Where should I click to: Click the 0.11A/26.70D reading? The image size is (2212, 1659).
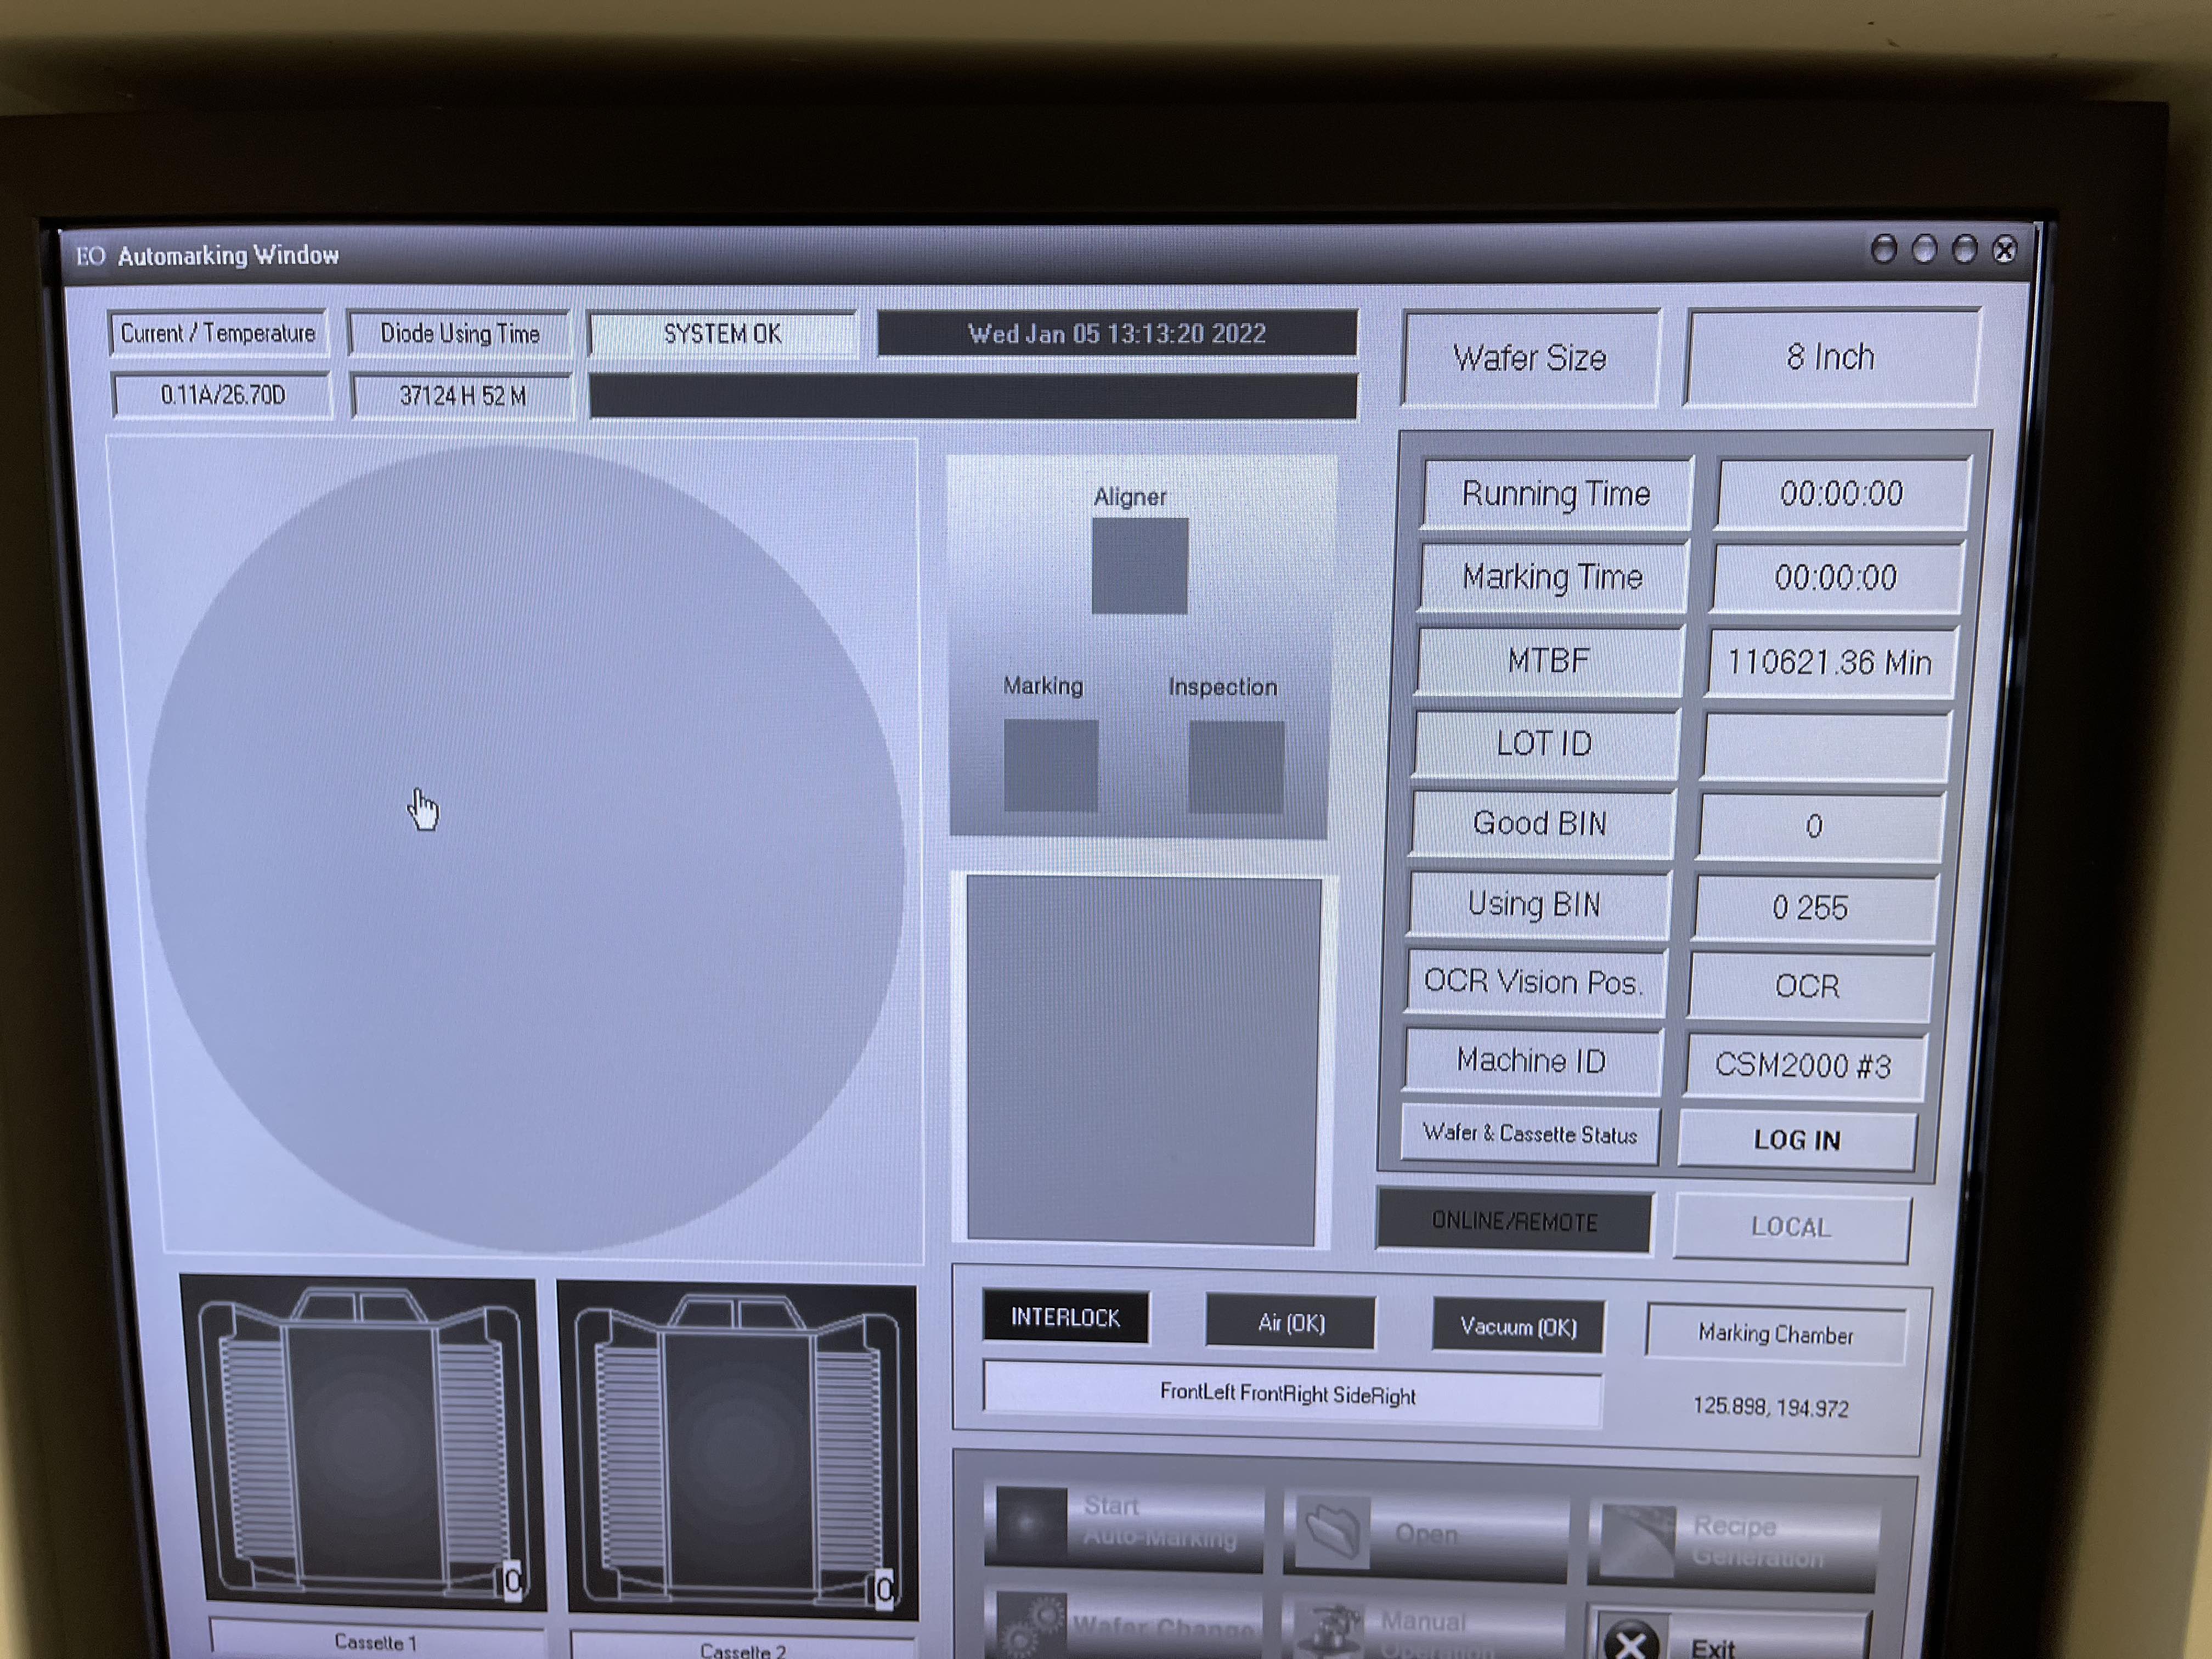click(x=222, y=395)
